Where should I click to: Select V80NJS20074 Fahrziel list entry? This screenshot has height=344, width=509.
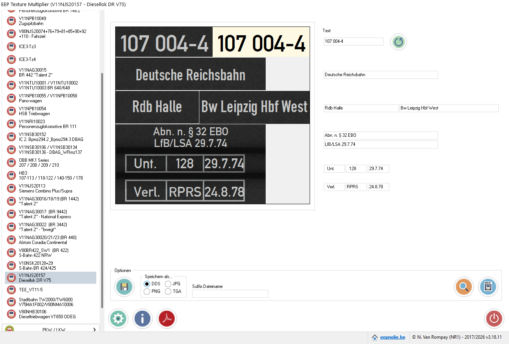pyautogui.click(x=50, y=34)
